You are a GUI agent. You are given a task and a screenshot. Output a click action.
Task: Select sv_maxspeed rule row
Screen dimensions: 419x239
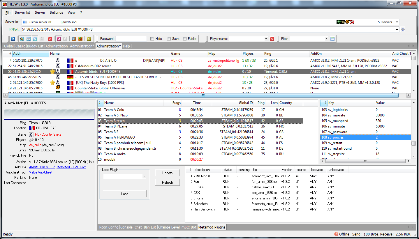coord(365,121)
